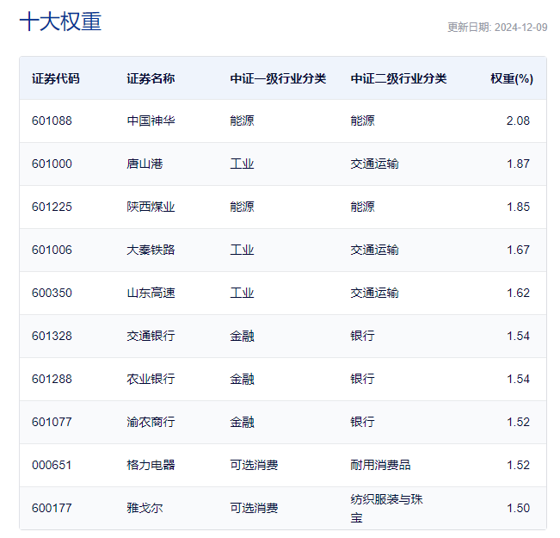This screenshot has width=560, height=538.
Task: Open the 金融 link in 交通银行 row
Action: (x=242, y=336)
